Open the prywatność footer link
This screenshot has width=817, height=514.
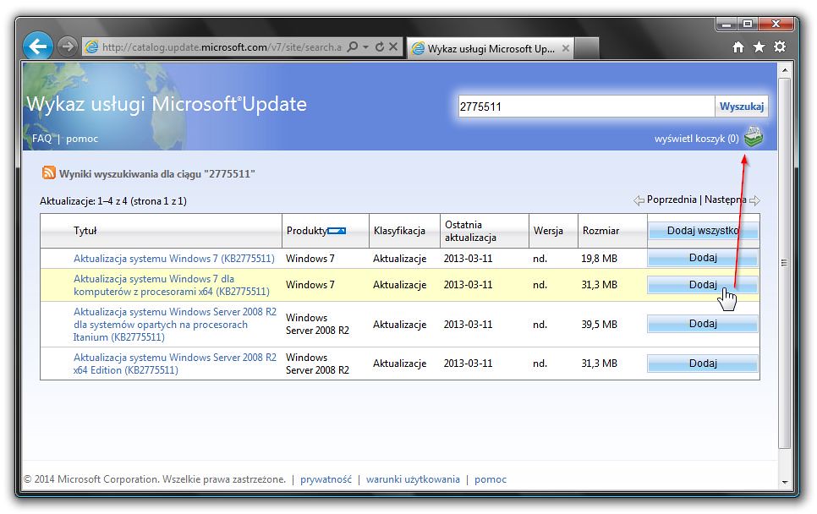pos(326,479)
